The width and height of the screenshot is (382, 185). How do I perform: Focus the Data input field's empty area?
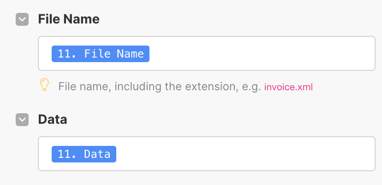click(245, 154)
